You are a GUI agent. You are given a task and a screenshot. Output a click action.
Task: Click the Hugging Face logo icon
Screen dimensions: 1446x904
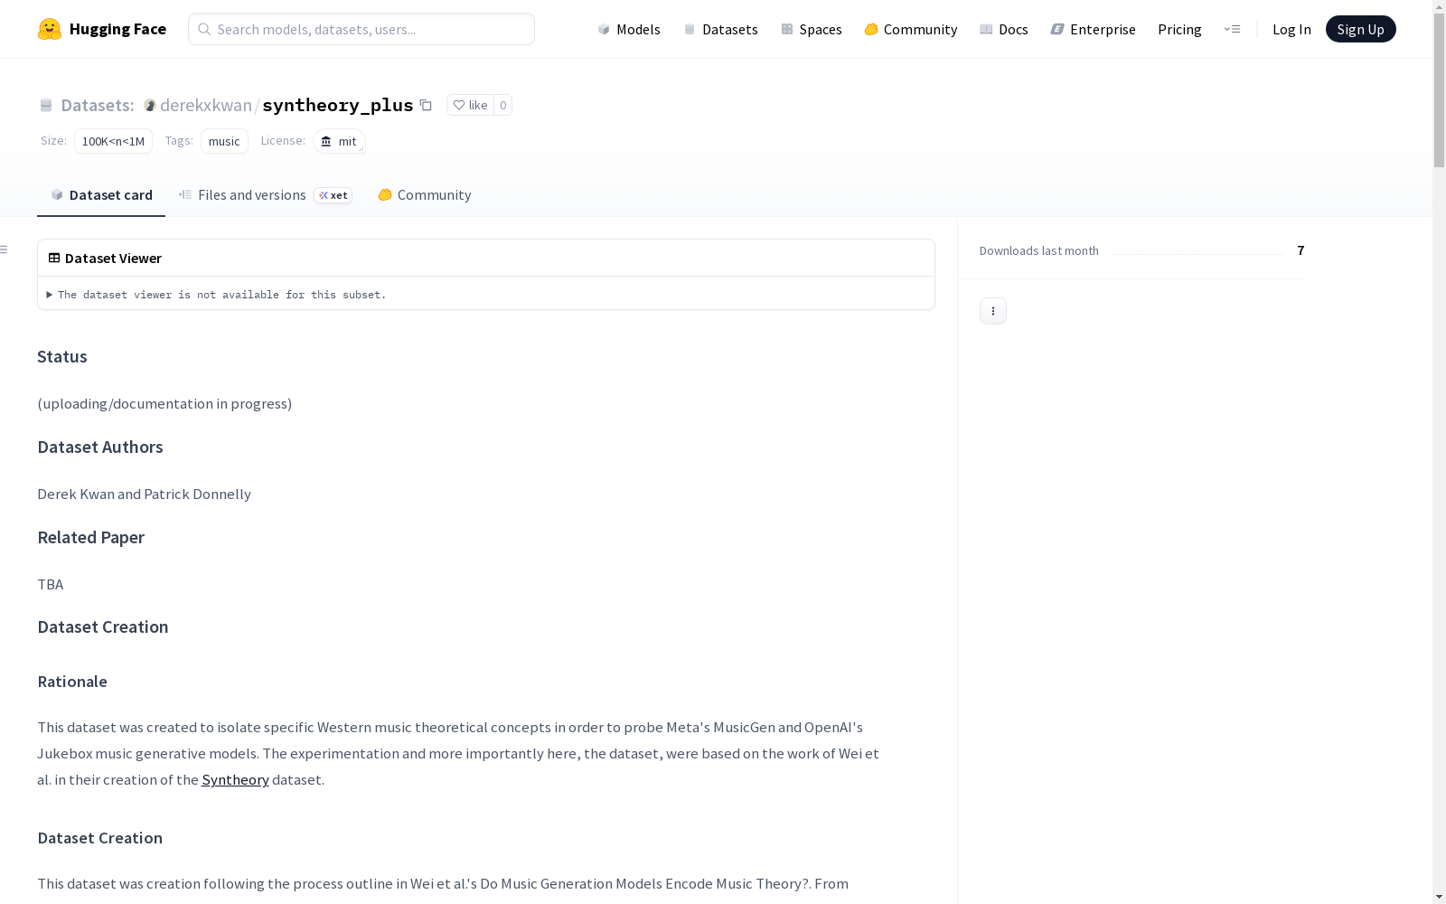pos(50,29)
